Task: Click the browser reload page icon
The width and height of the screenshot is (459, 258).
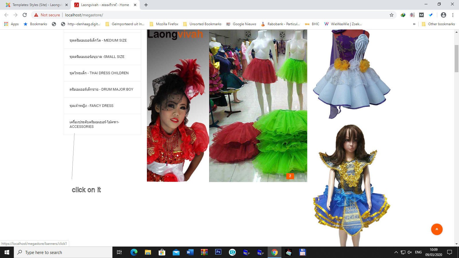Action: tap(25, 15)
